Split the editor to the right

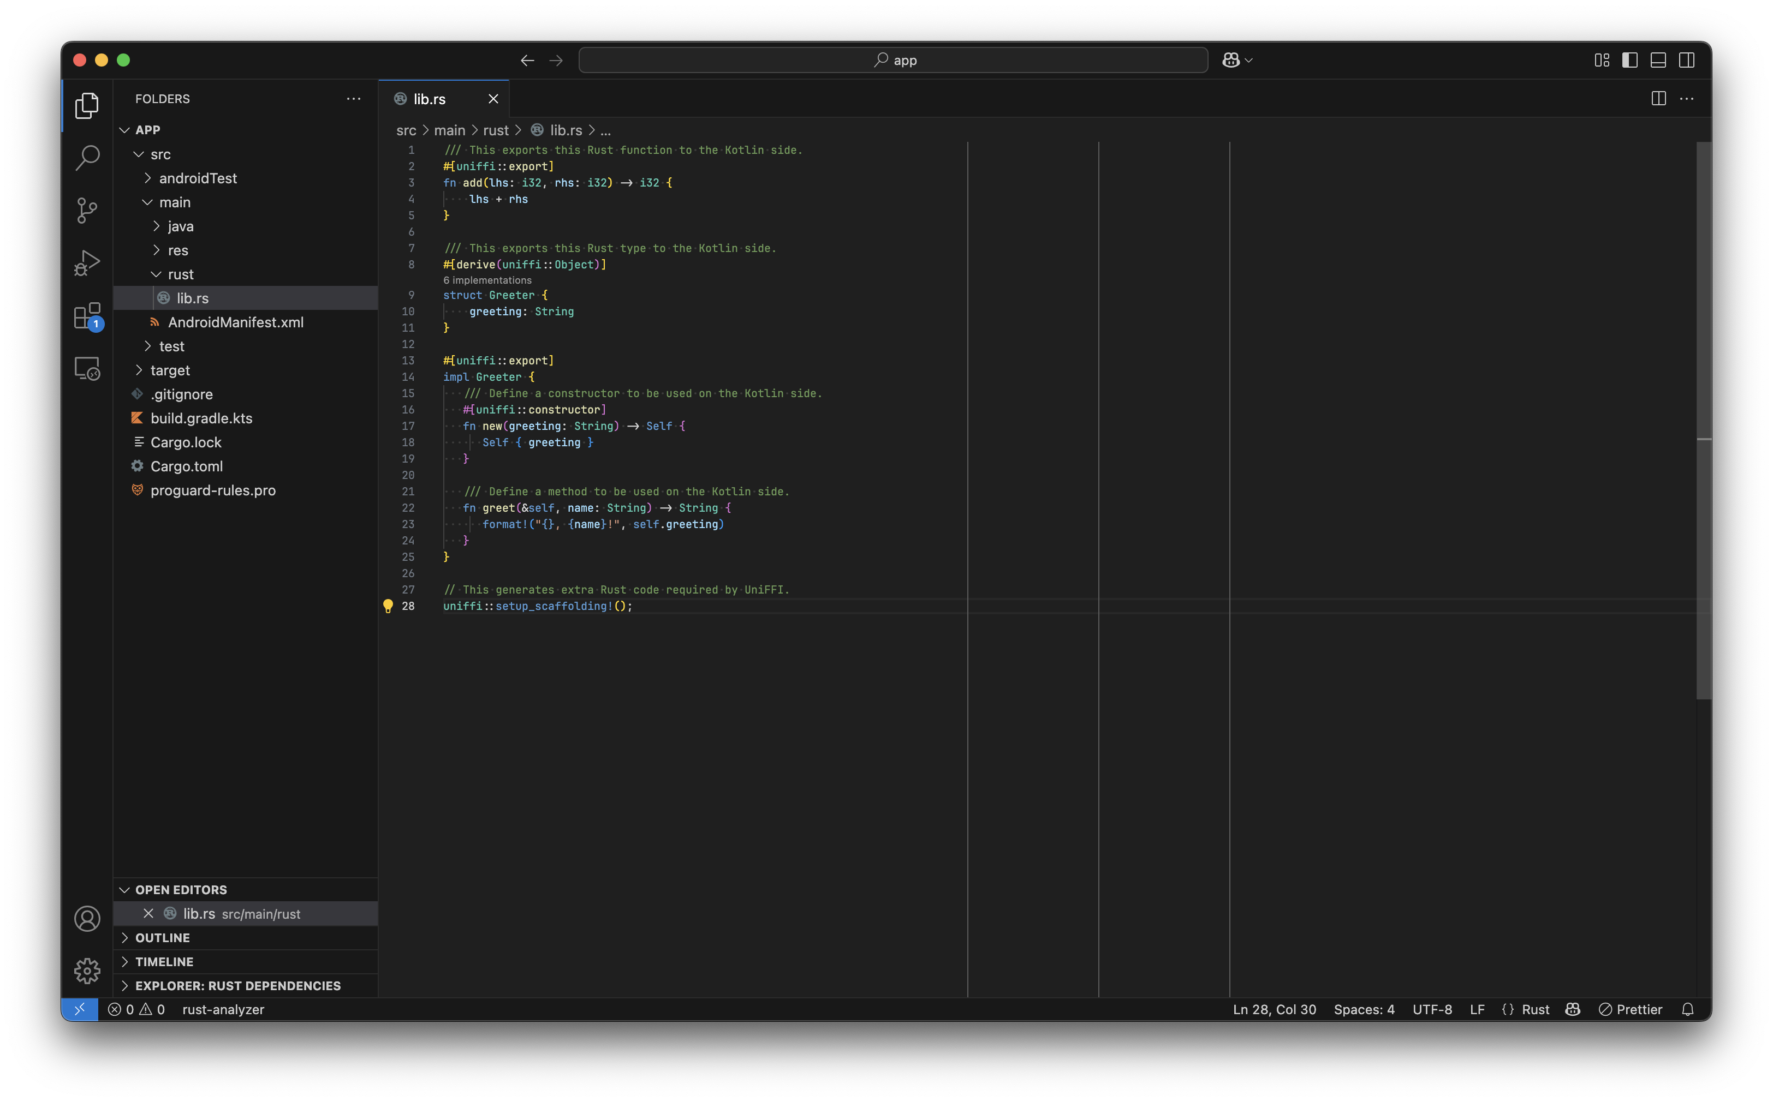[x=1658, y=98]
